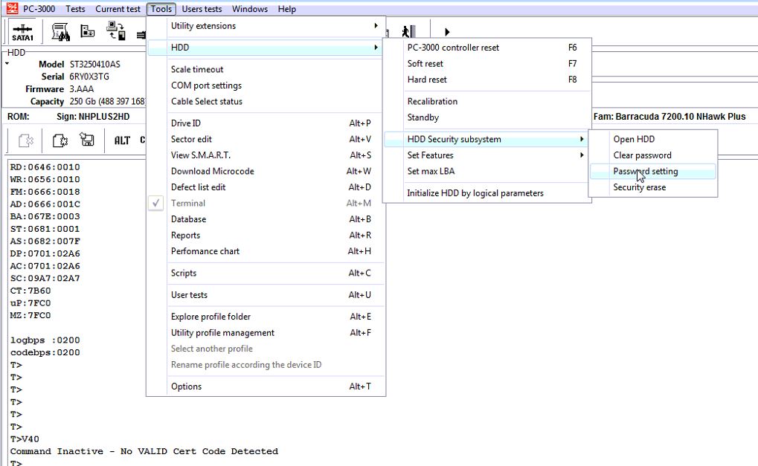Open Defect list edit
Viewport: 758px width, 466px height.
266,187
